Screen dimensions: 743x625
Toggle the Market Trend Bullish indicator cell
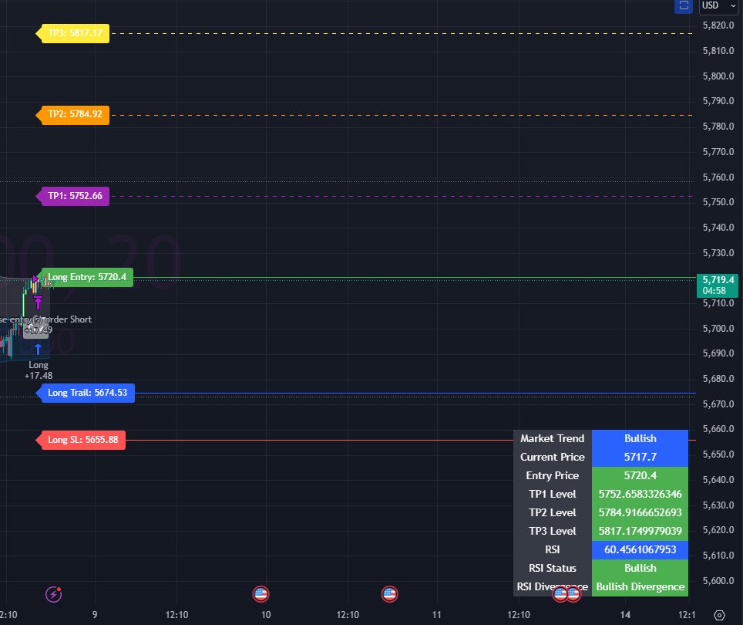click(640, 438)
